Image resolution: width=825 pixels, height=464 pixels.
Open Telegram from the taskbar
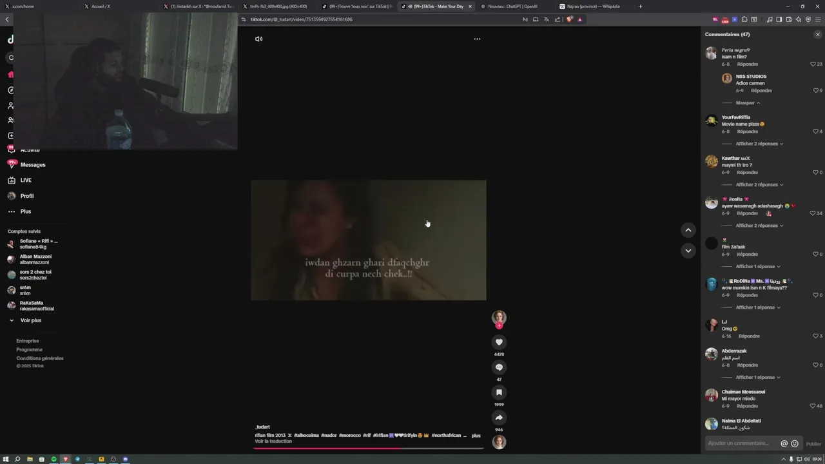tap(77, 459)
